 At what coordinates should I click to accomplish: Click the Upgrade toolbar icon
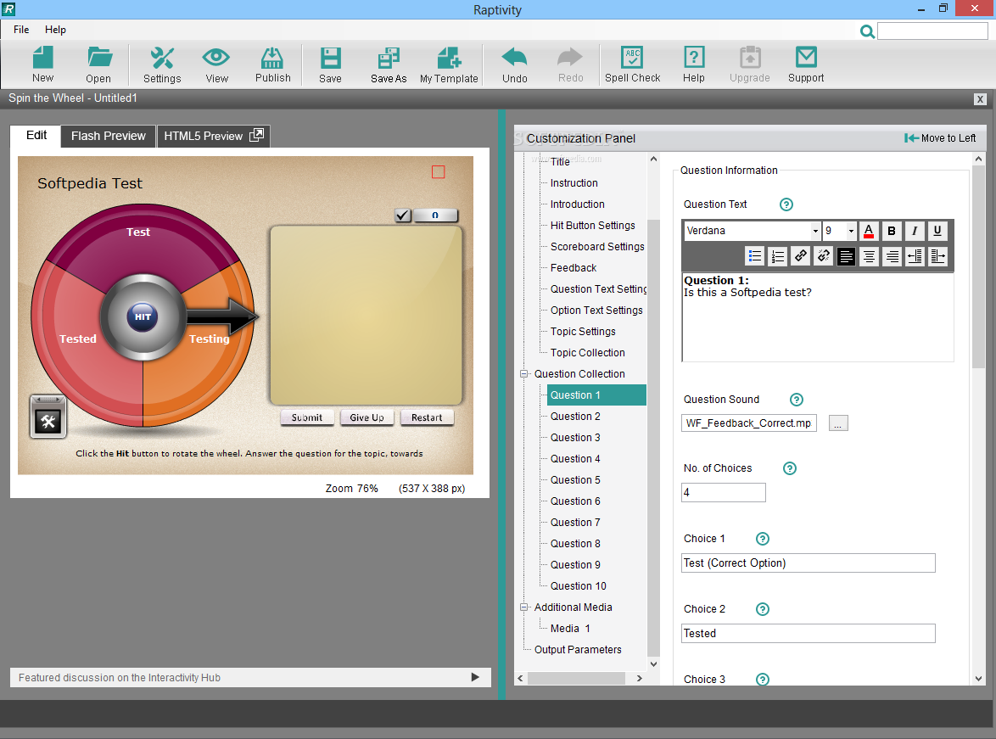click(x=749, y=64)
